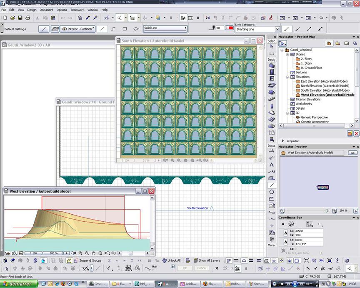Pick the Door tool in the toolbox
Screen dimensions: 360x288
[x=272, y=72]
